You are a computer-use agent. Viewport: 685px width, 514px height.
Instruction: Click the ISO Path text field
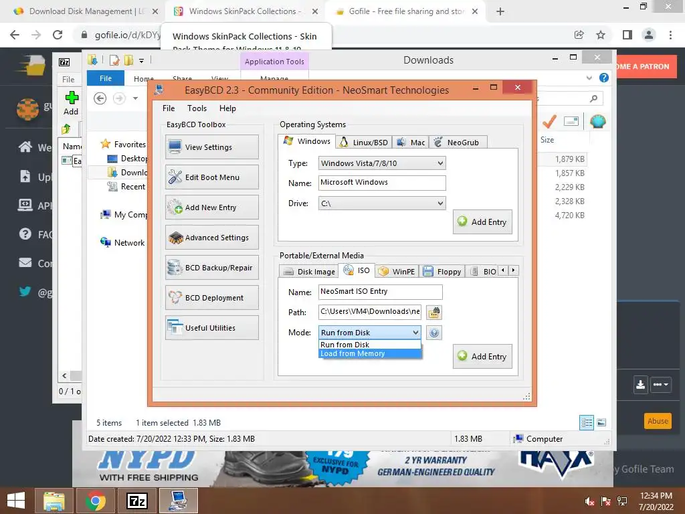[x=369, y=312]
